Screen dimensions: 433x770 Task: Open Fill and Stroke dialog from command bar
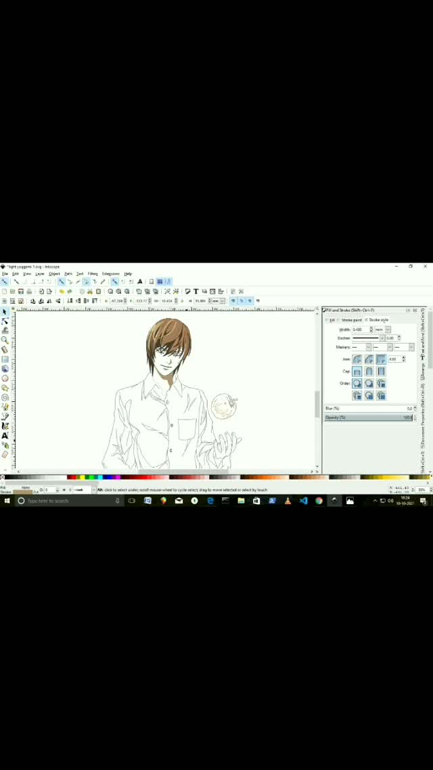tap(187, 291)
